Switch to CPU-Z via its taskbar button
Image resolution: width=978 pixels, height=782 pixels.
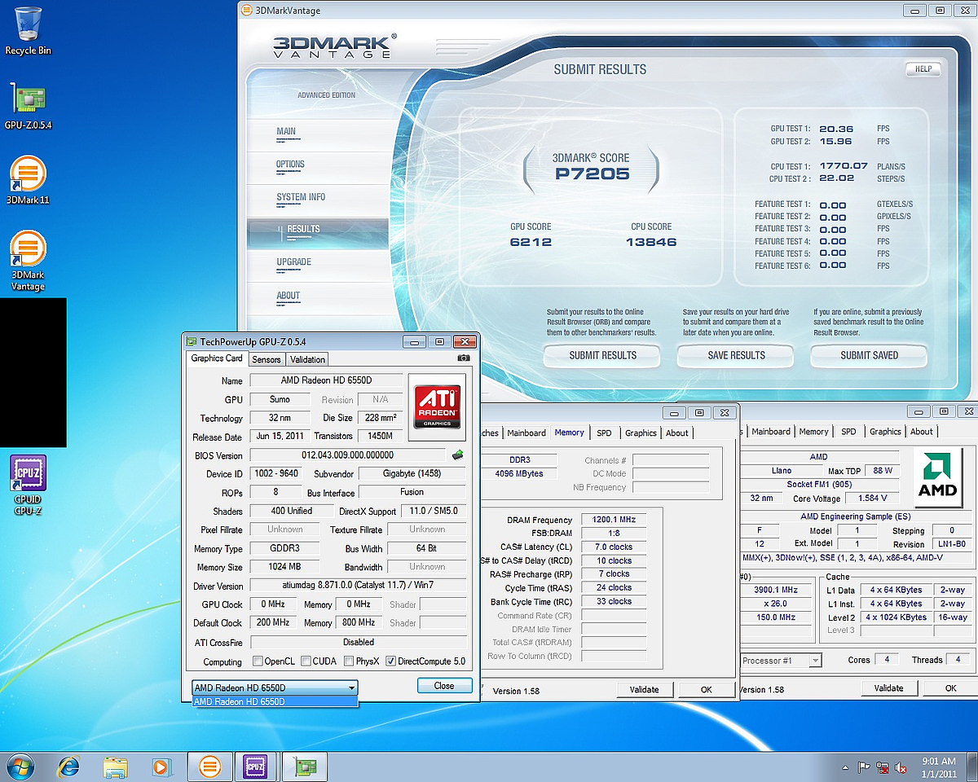pos(256,767)
